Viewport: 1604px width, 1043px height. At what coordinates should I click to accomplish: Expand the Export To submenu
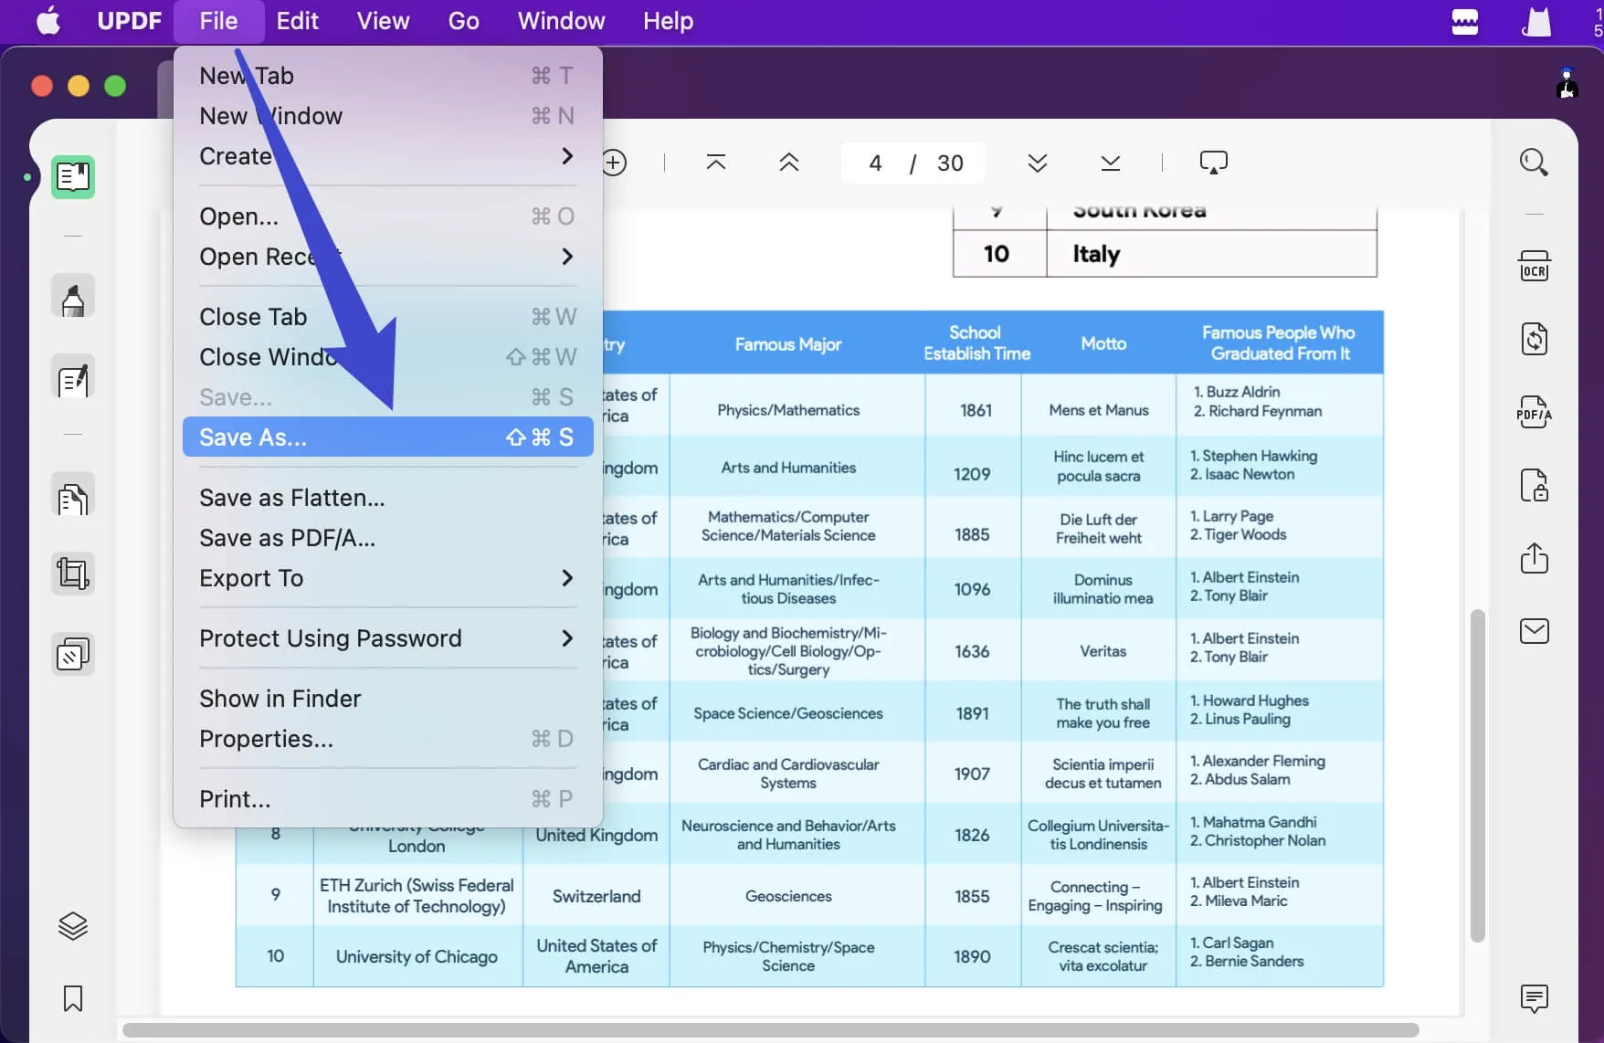click(388, 578)
